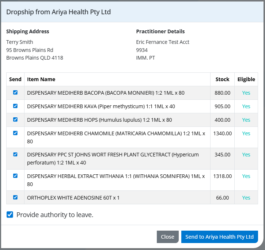
Task: Select the ST JOHNS WORT item name
Action: pyautogui.click(x=113, y=159)
